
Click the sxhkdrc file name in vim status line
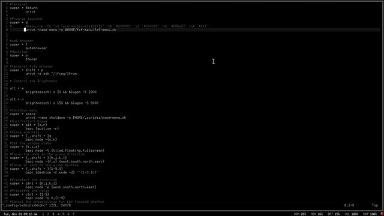click(x=25, y=205)
